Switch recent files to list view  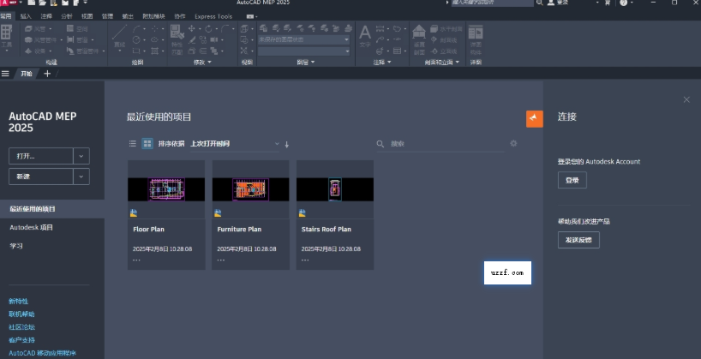click(x=132, y=143)
